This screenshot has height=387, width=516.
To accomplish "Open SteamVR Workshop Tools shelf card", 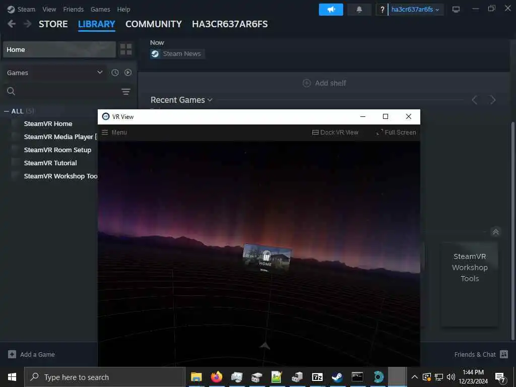I will 470,285.
